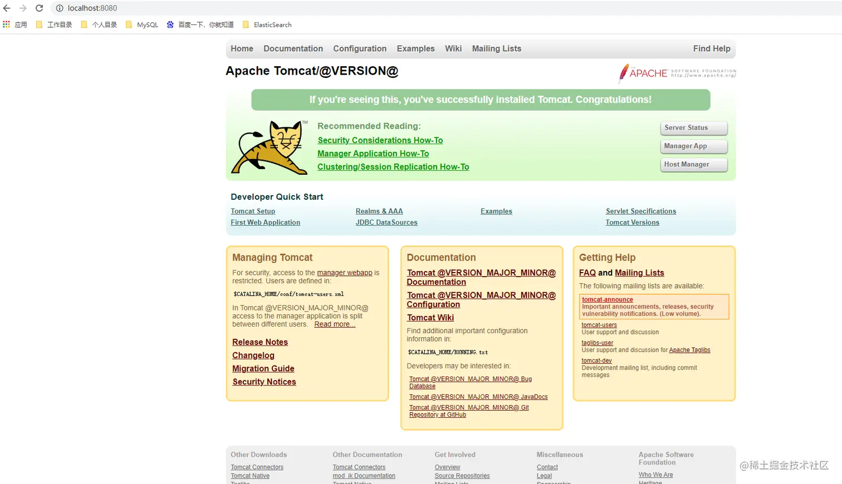The width and height of the screenshot is (842, 484).
Task: Open the FAQ link
Action: tap(588, 273)
